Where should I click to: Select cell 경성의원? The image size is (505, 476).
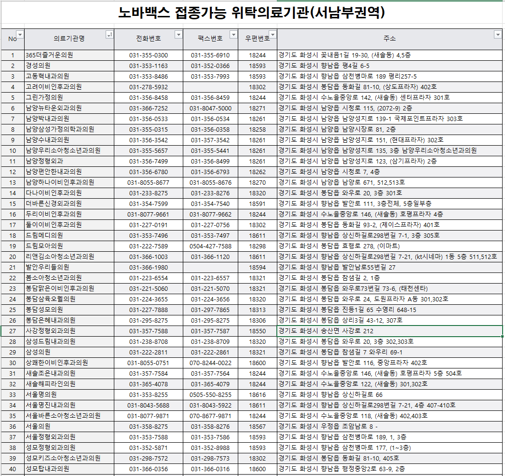[x=69, y=66]
